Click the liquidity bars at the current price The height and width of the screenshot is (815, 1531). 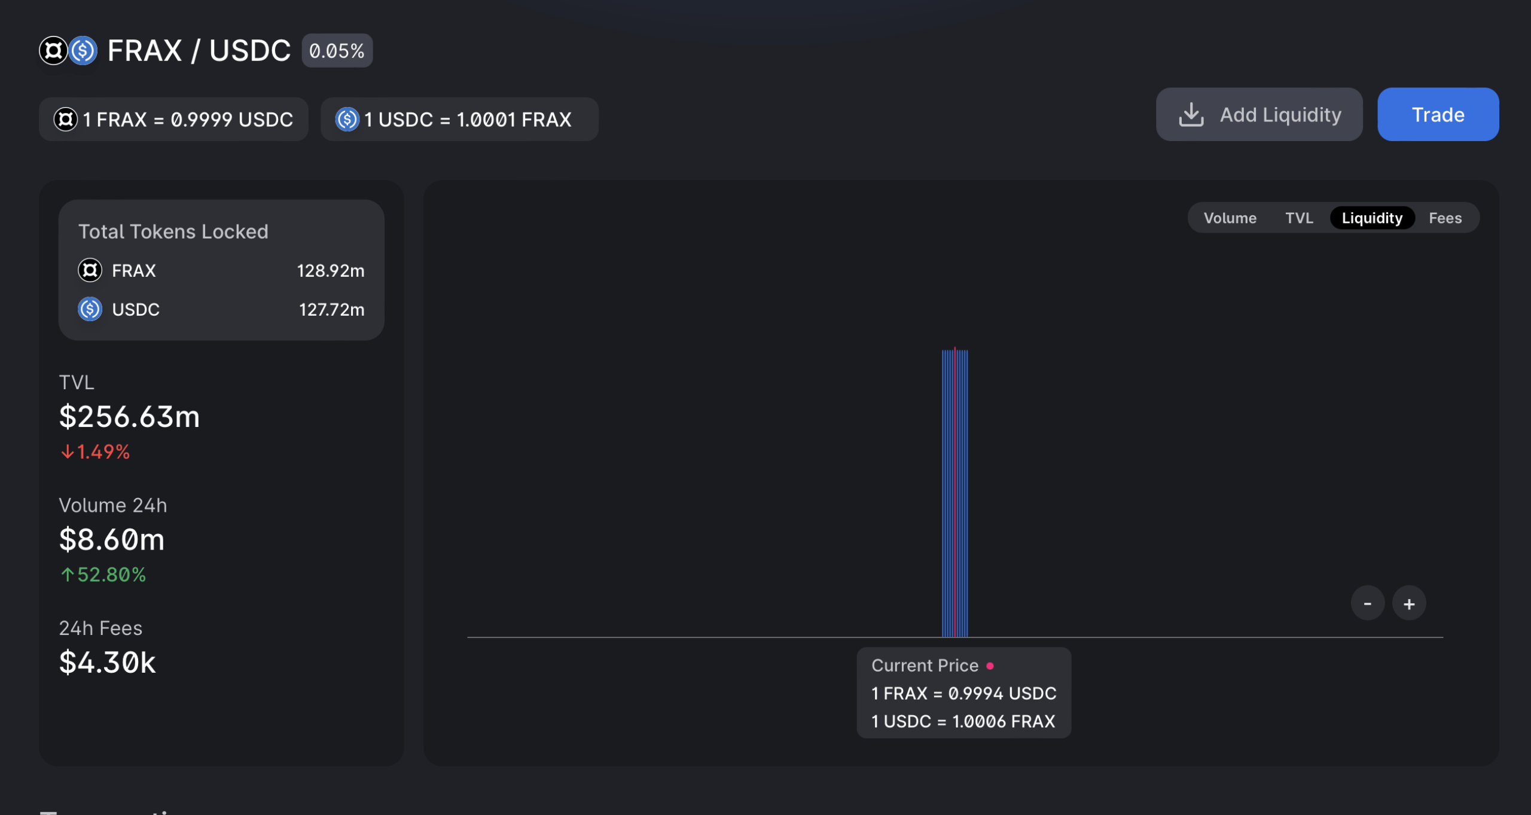click(x=954, y=493)
